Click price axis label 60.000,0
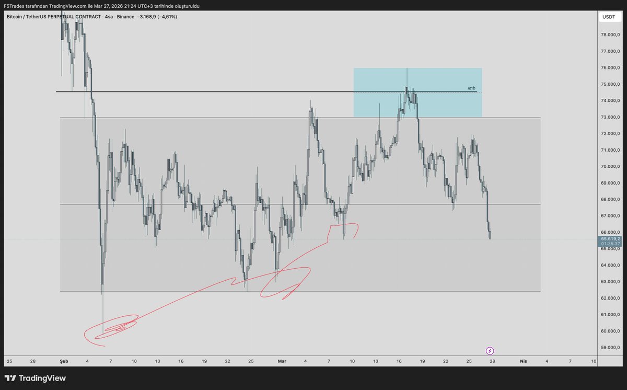627x390 pixels. pos(610,331)
